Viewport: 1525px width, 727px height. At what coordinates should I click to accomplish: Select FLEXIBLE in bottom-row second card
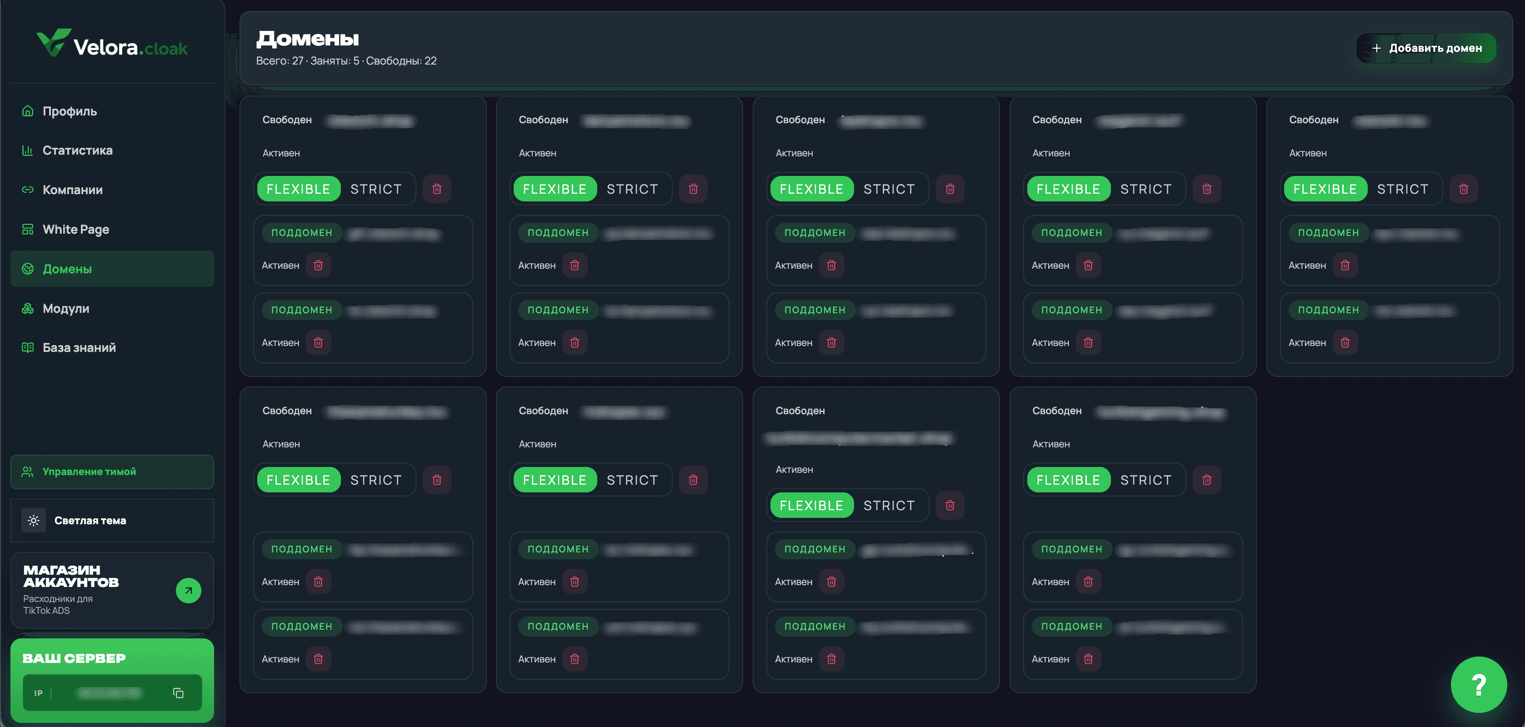point(555,480)
